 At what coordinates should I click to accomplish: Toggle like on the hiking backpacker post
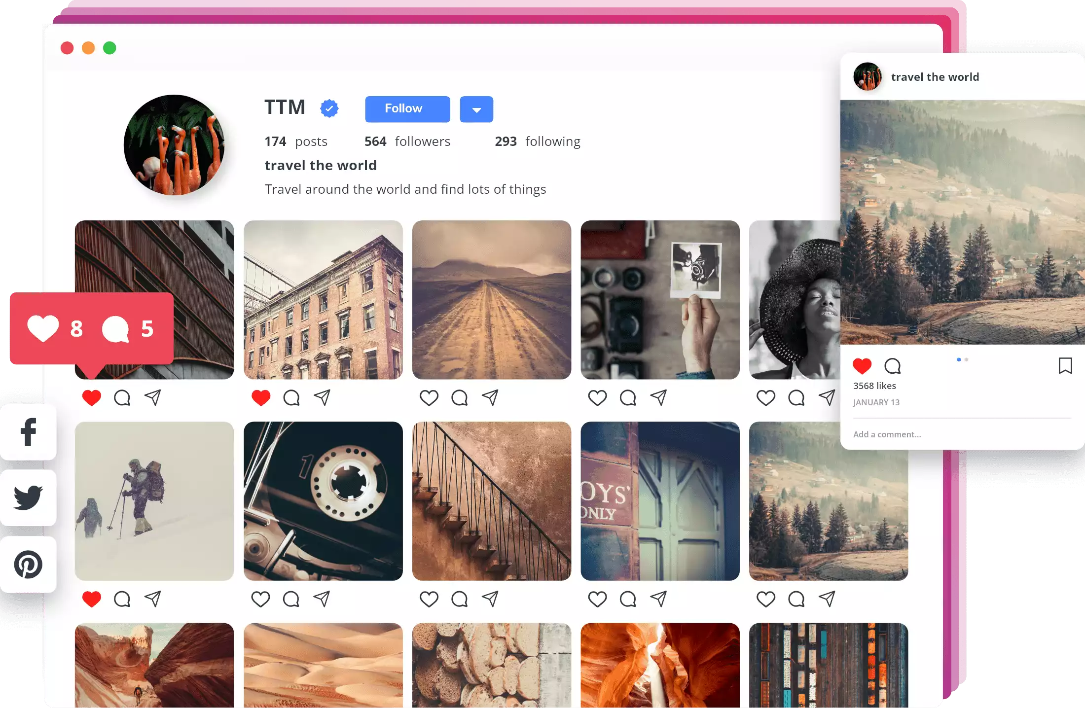pos(93,598)
